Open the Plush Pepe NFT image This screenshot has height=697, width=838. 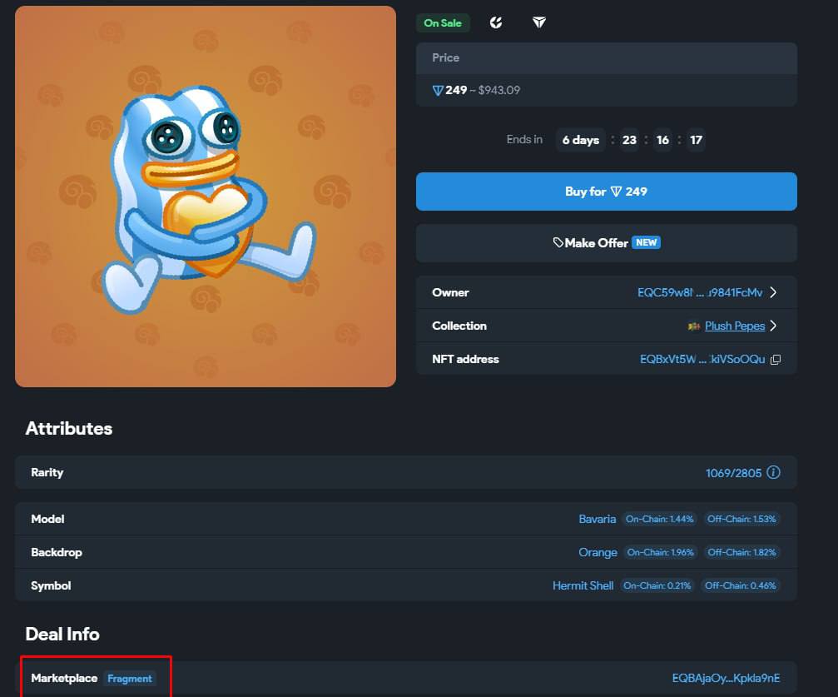206,197
